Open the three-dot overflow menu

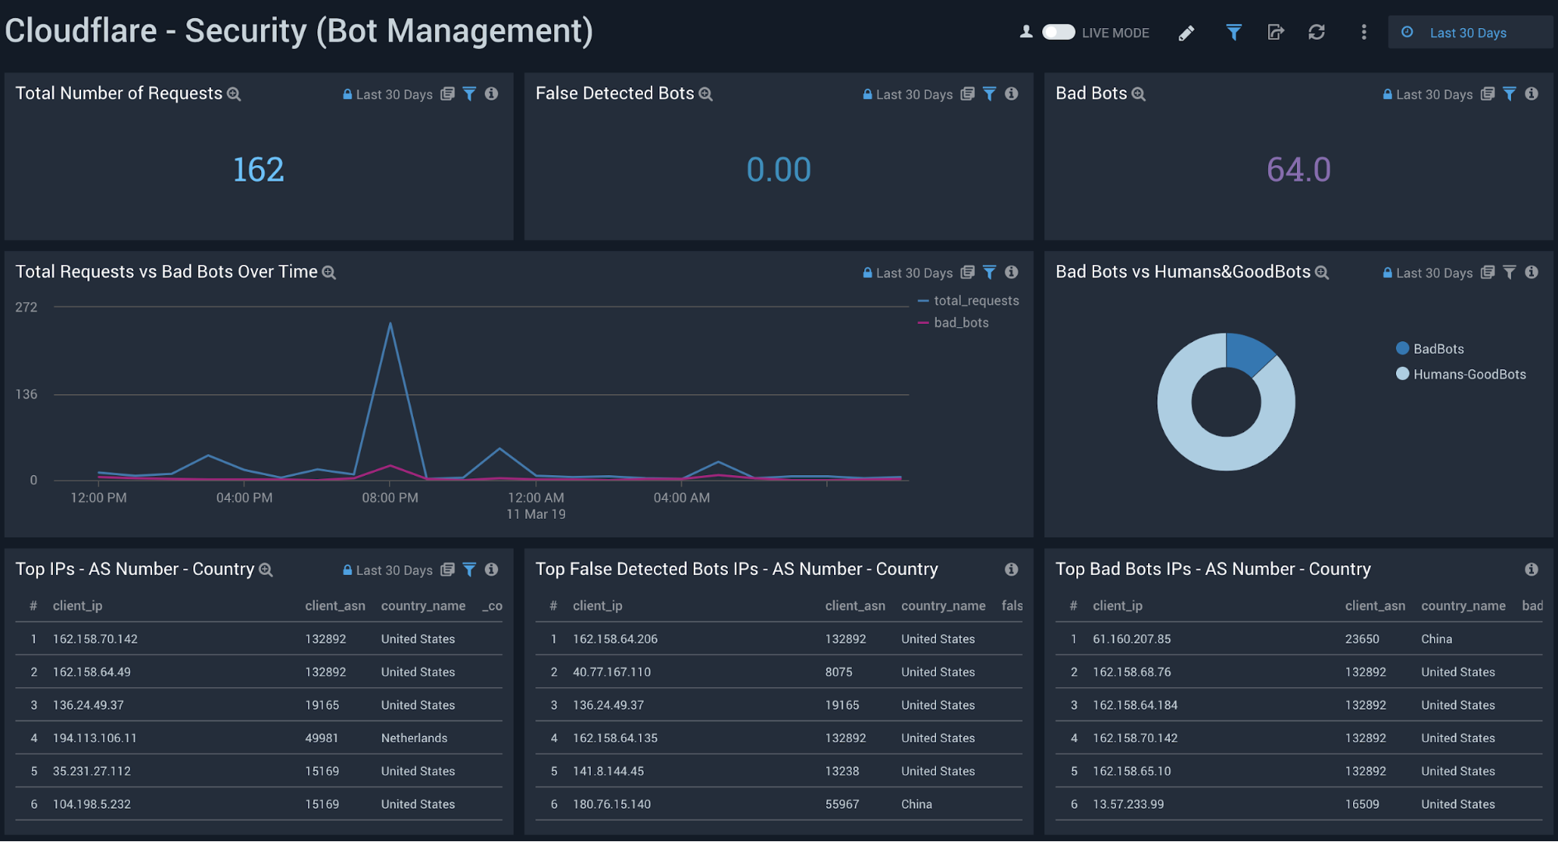tap(1364, 33)
